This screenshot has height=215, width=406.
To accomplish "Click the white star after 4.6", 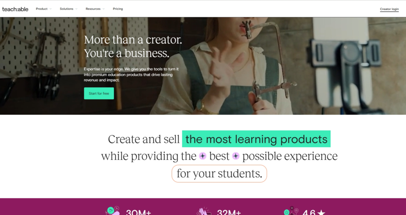I will pos(321,213).
